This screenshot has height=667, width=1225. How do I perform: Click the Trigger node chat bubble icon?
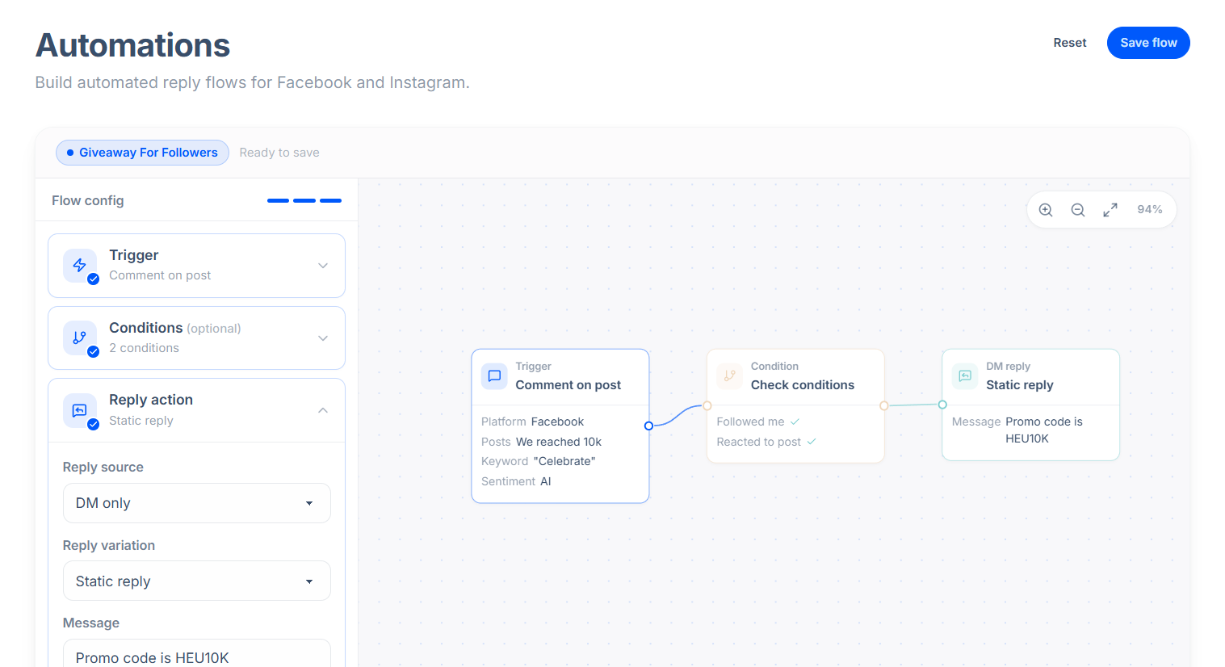tap(494, 376)
